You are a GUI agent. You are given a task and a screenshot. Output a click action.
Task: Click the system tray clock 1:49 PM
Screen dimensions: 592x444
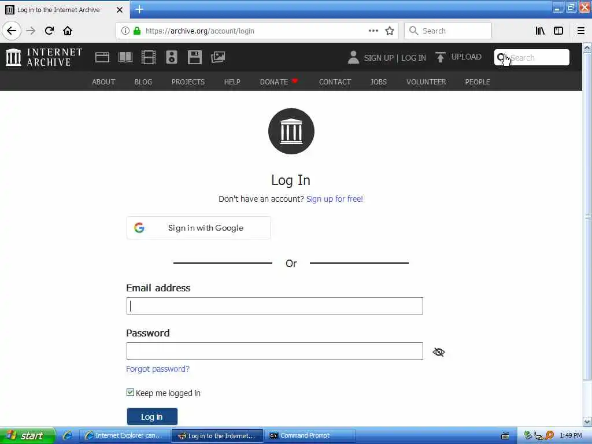point(571,436)
